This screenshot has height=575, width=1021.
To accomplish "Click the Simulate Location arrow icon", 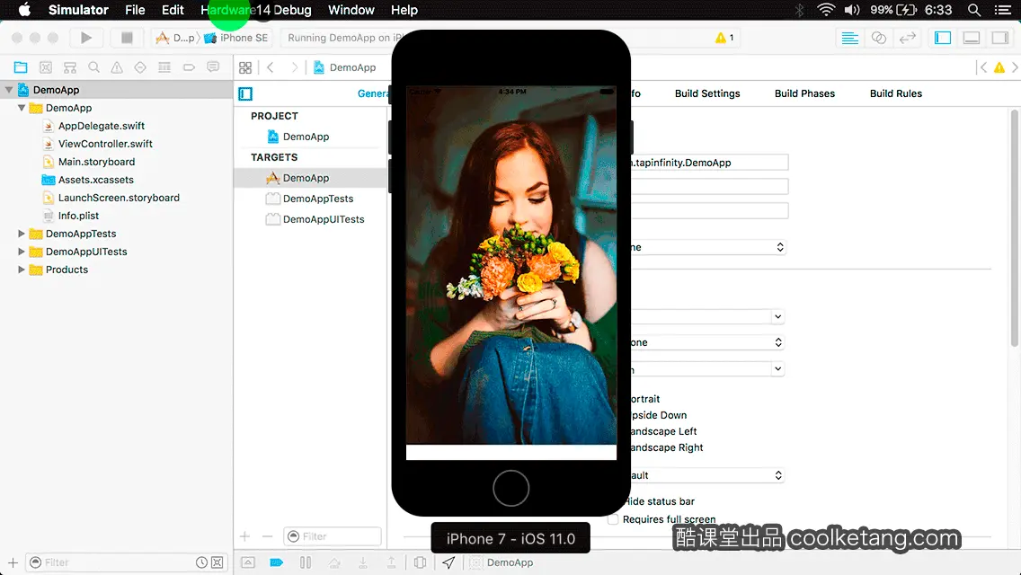I will tap(448, 562).
